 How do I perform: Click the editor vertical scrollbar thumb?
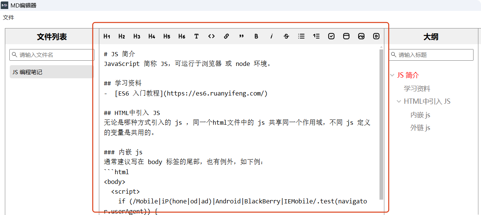[381, 124]
